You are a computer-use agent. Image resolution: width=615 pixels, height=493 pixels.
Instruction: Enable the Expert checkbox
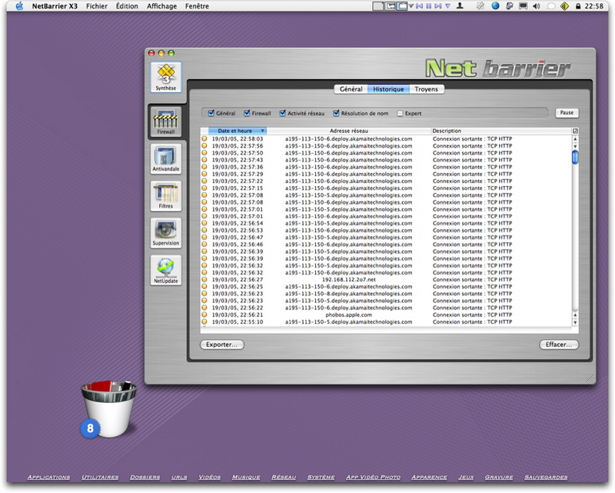pyautogui.click(x=400, y=113)
